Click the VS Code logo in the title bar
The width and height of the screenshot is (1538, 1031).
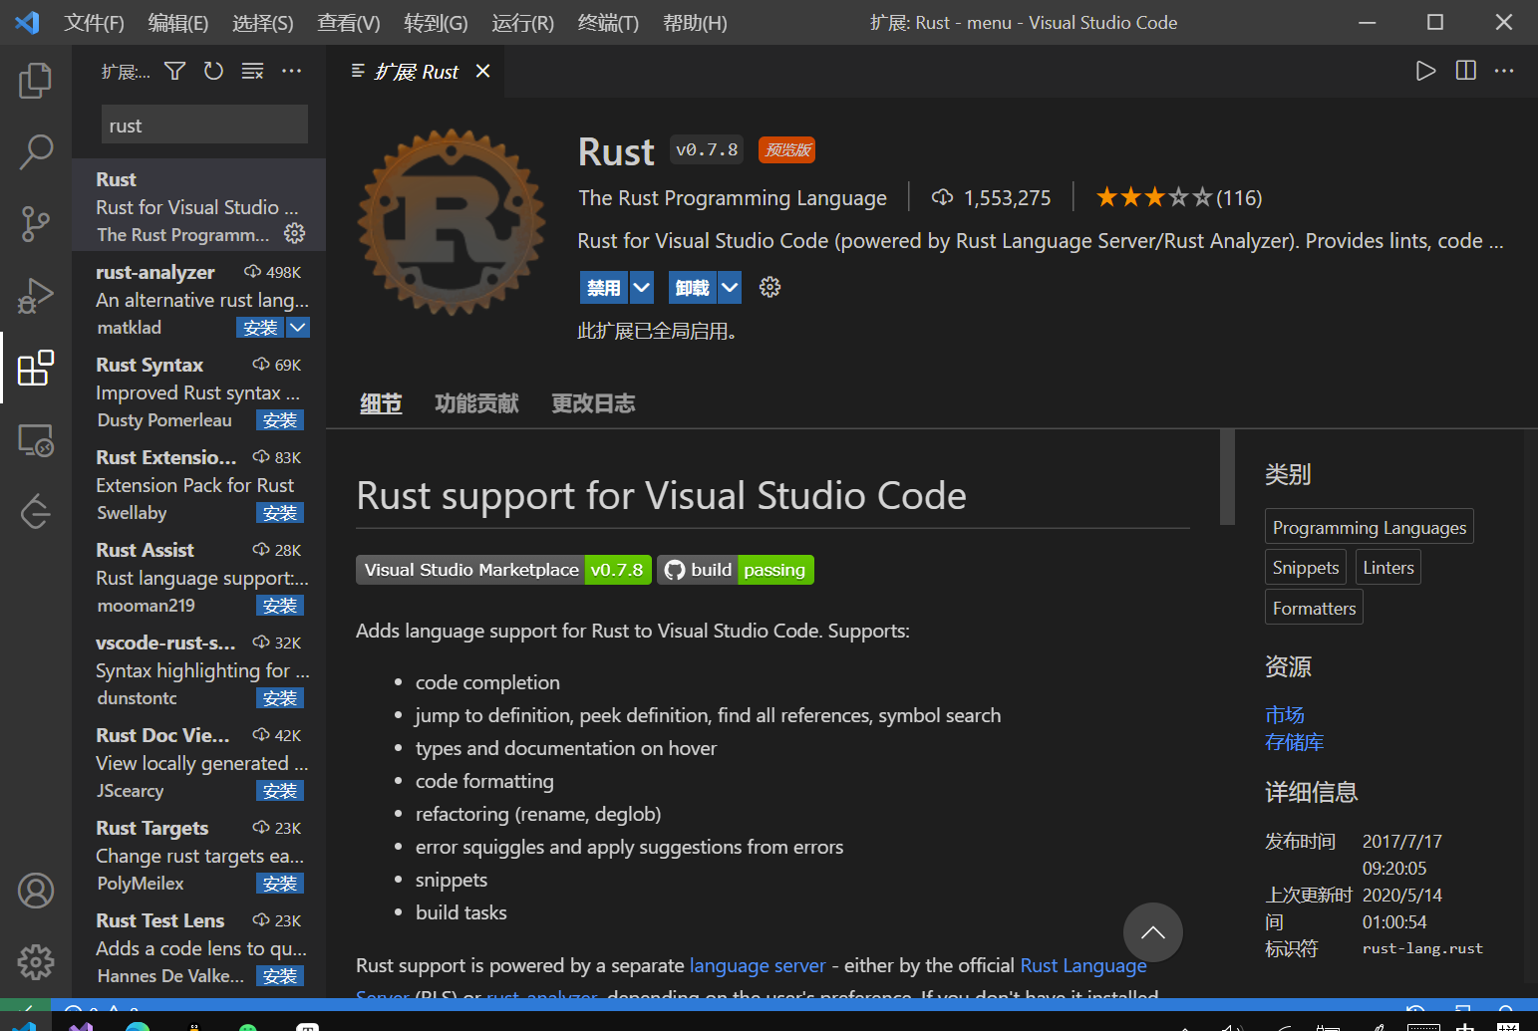pos(27,22)
